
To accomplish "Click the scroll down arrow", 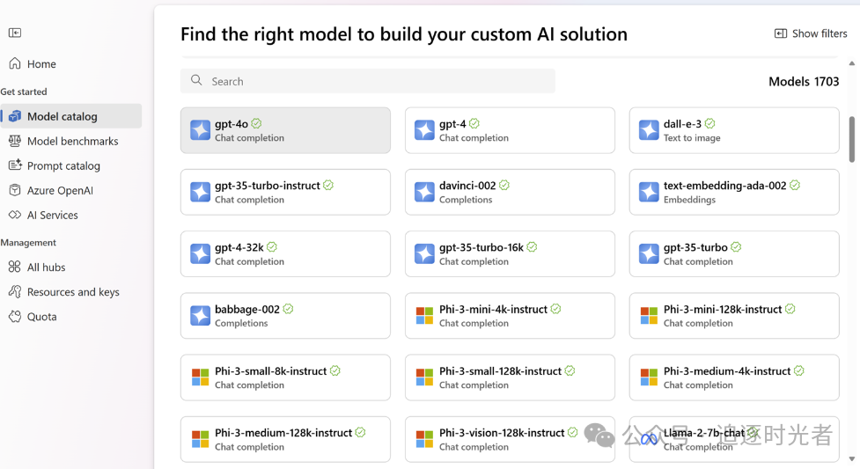I will coord(851,459).
